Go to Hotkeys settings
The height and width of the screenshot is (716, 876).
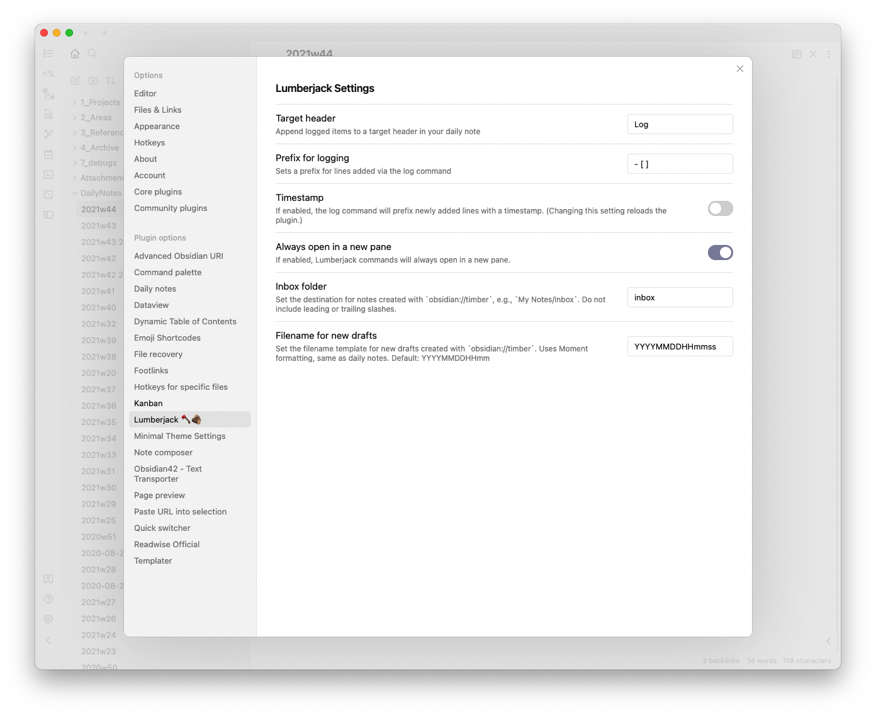[150, 142]
